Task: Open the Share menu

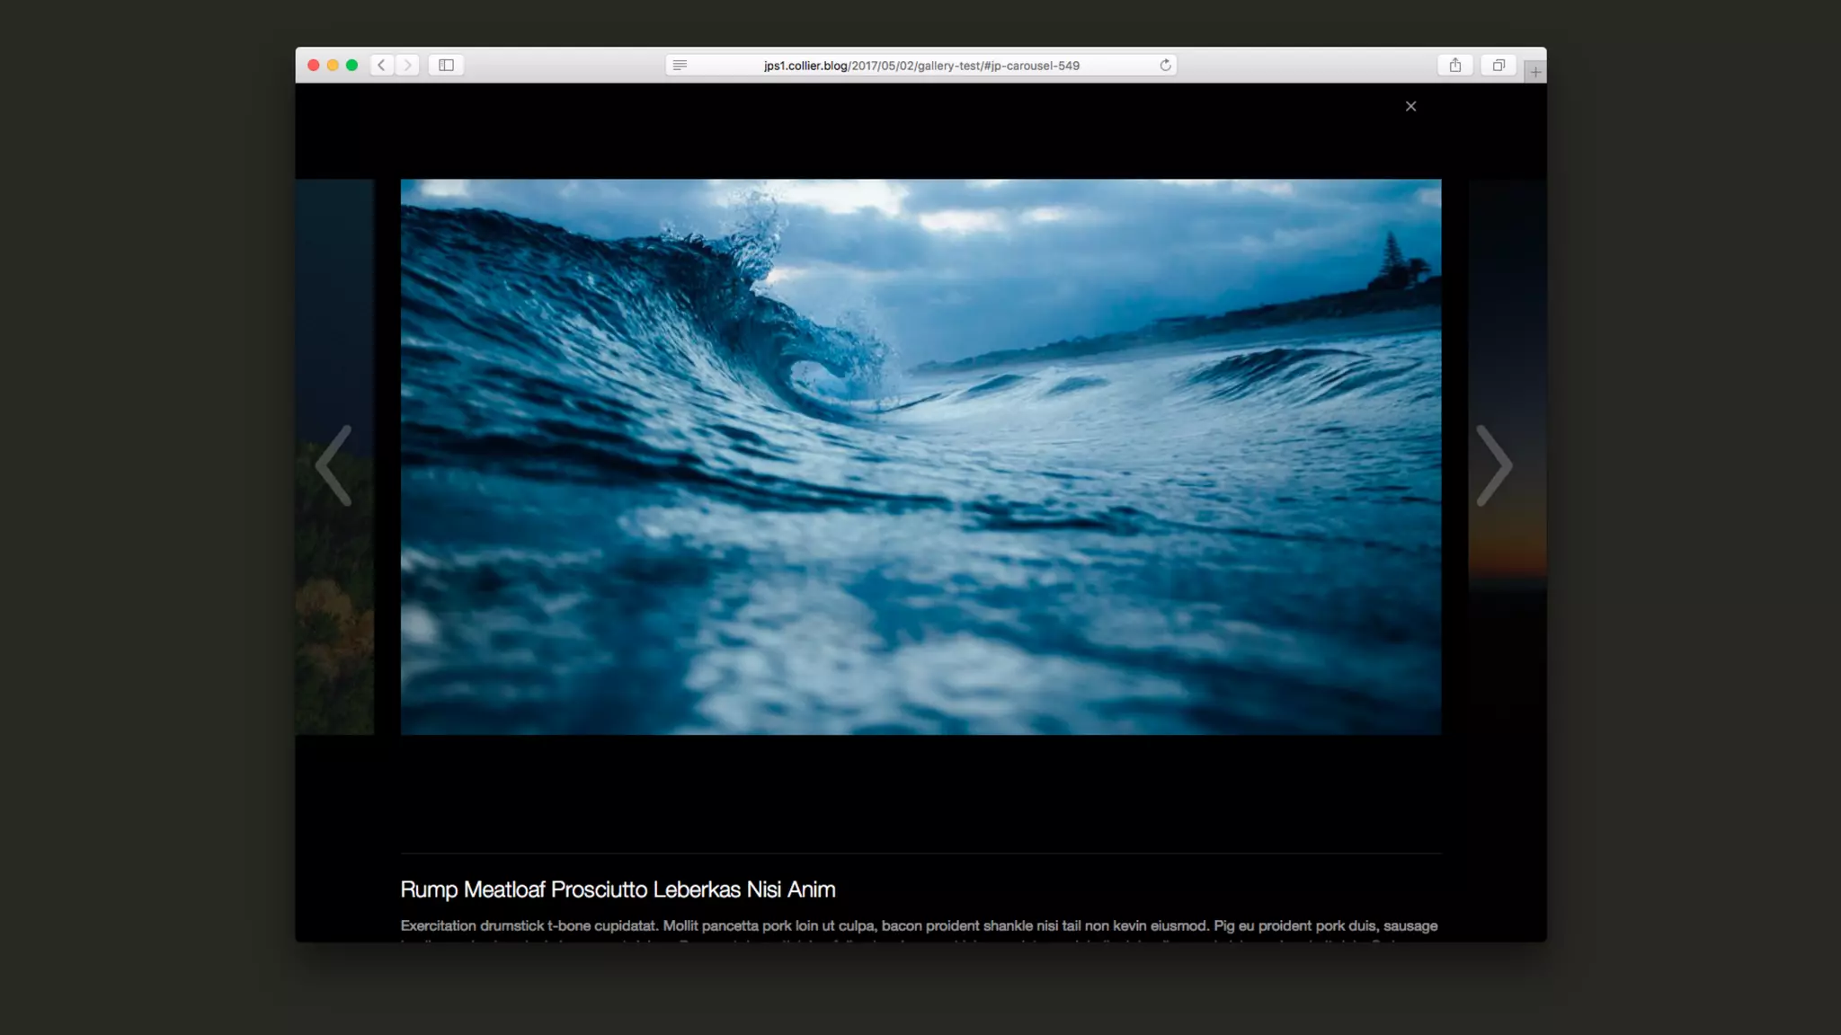Action: [1454, 65]
